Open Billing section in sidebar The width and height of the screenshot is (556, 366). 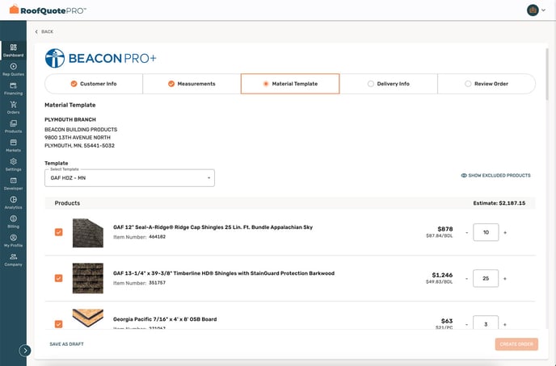13,222
